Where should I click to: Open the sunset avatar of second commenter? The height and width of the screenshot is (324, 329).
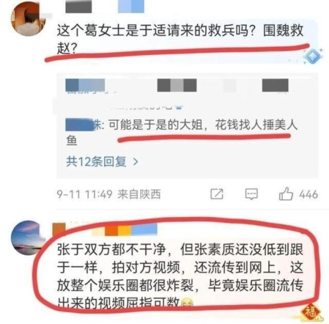(28, 238)
